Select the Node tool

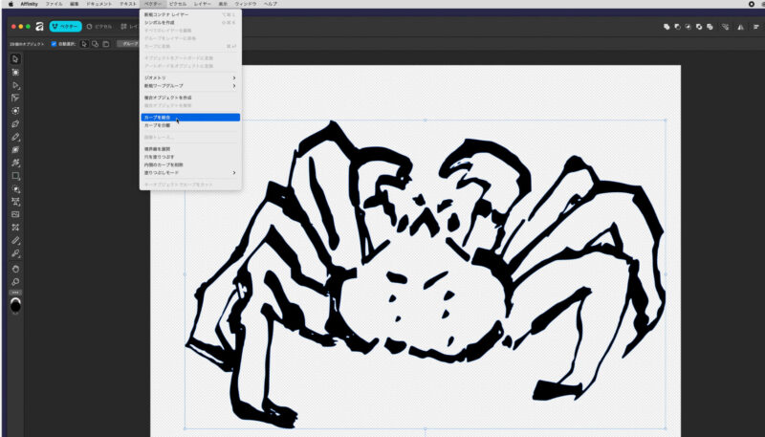(x=16, y=85)
